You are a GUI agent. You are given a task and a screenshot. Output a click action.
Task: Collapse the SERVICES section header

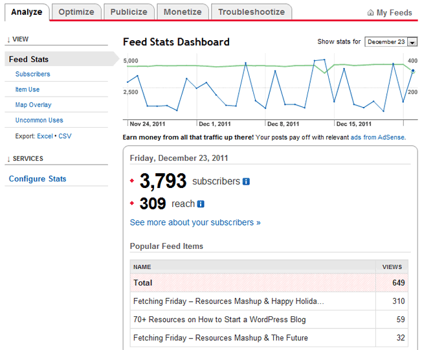[x=25, y=159]
